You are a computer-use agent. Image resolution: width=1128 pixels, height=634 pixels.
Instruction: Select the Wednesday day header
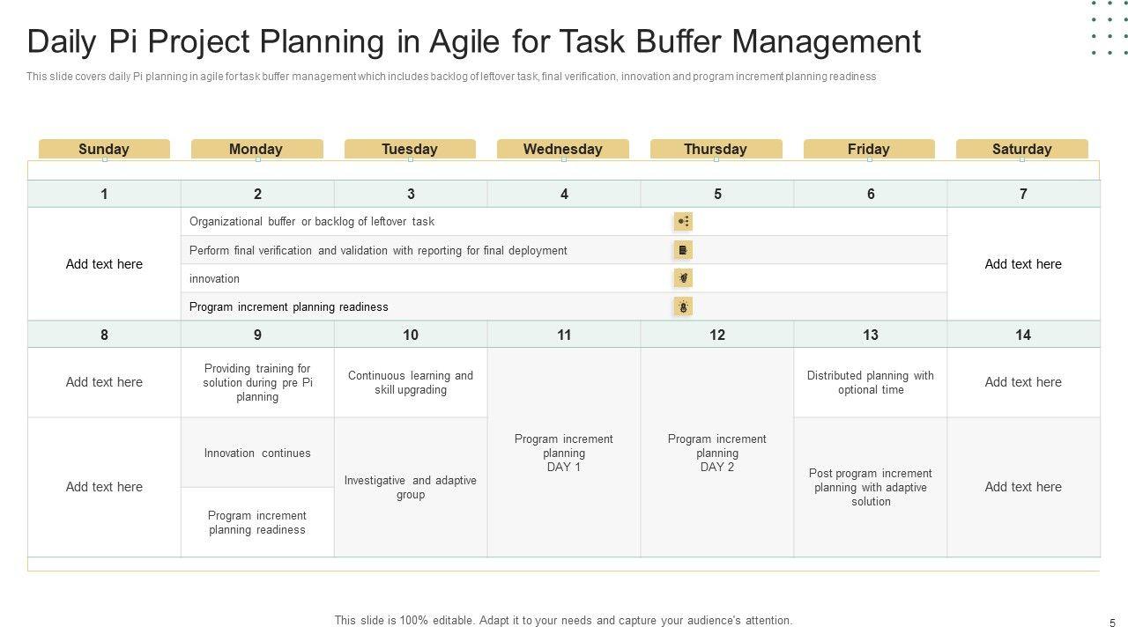tap(562, 149)
